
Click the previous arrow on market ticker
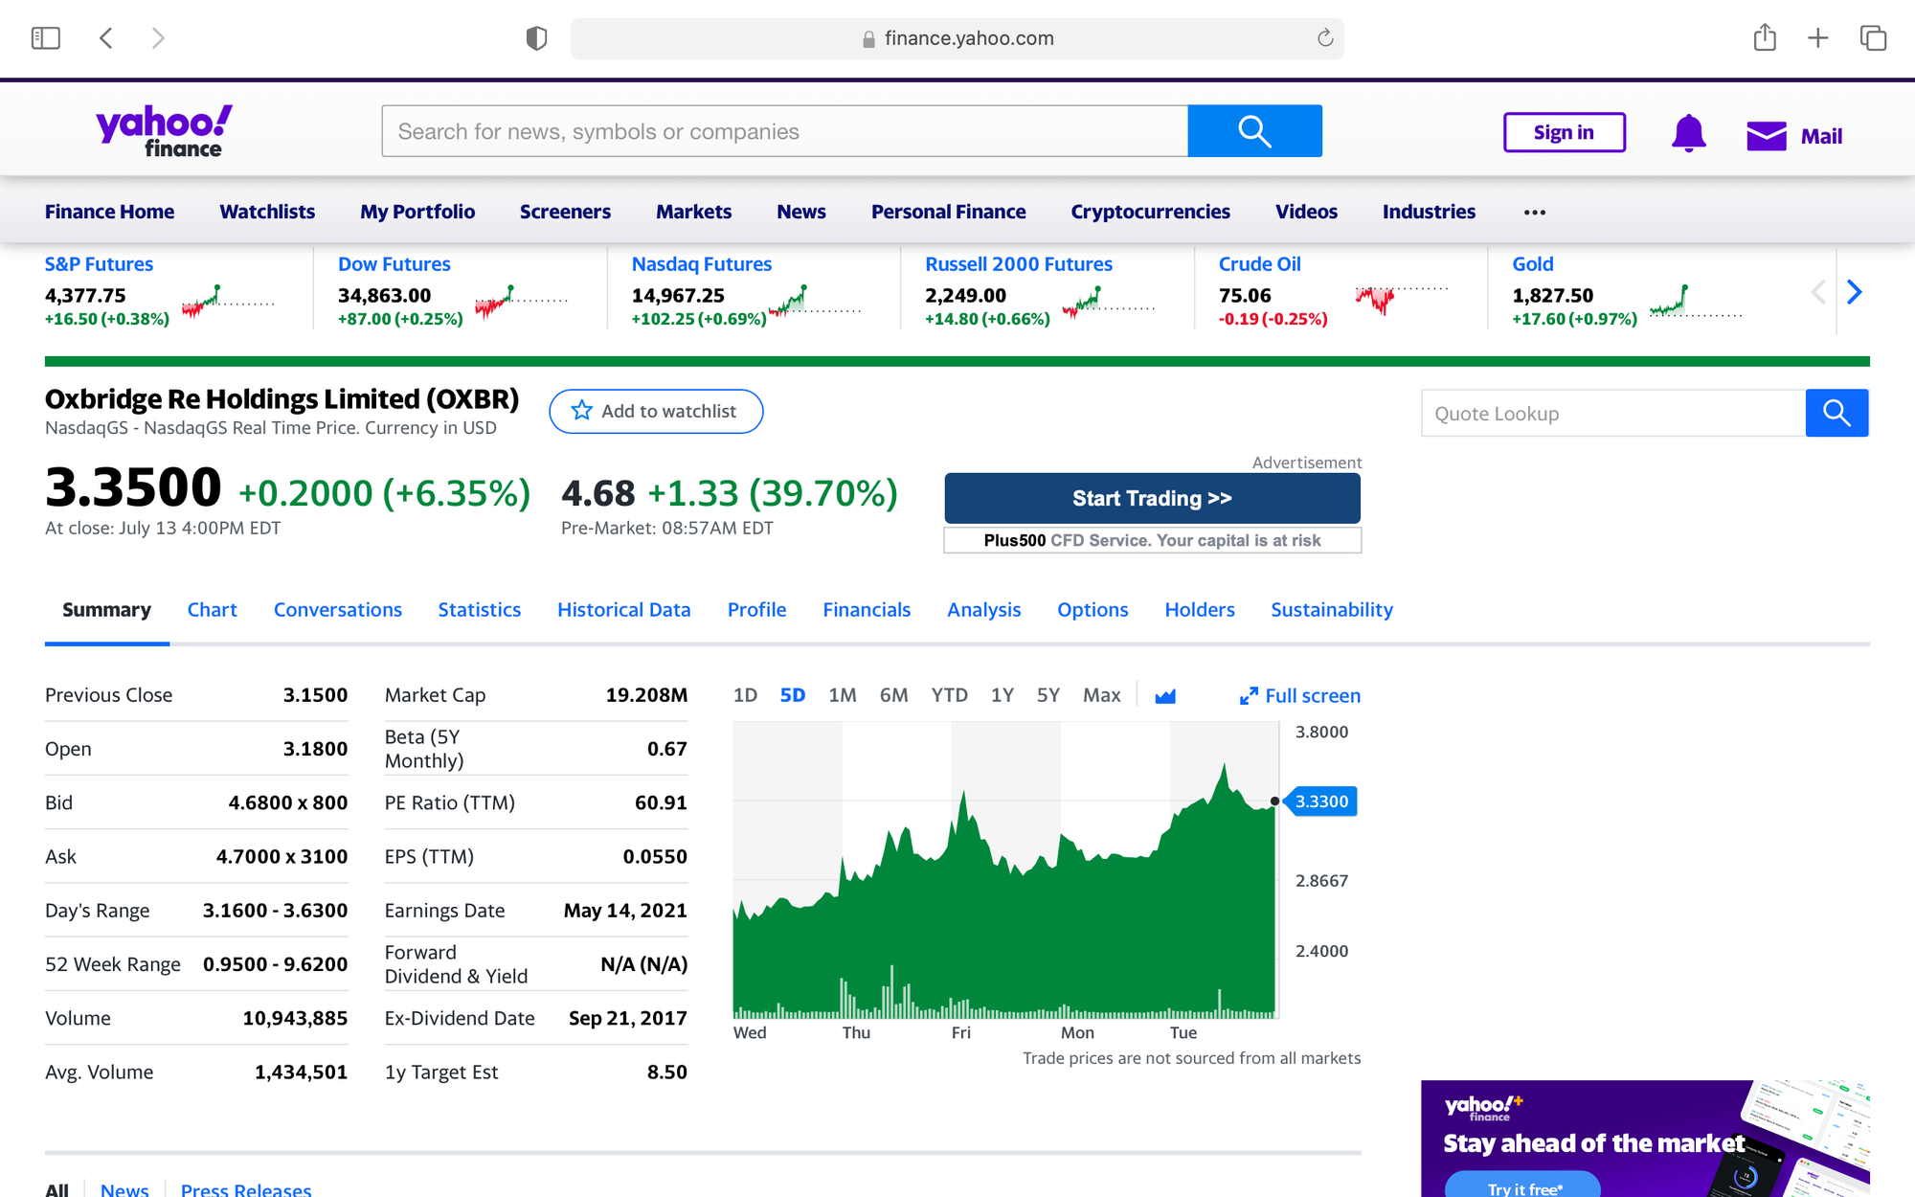pos(1818,291)
